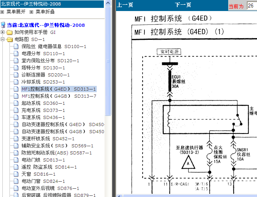
Task: Click page icon next to 充电系统
Action: coord(16,110)
